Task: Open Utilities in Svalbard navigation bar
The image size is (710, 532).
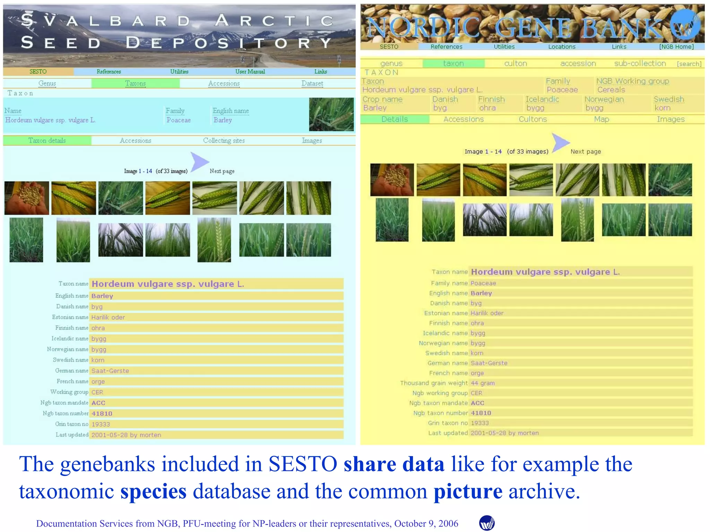Action: 179,72
